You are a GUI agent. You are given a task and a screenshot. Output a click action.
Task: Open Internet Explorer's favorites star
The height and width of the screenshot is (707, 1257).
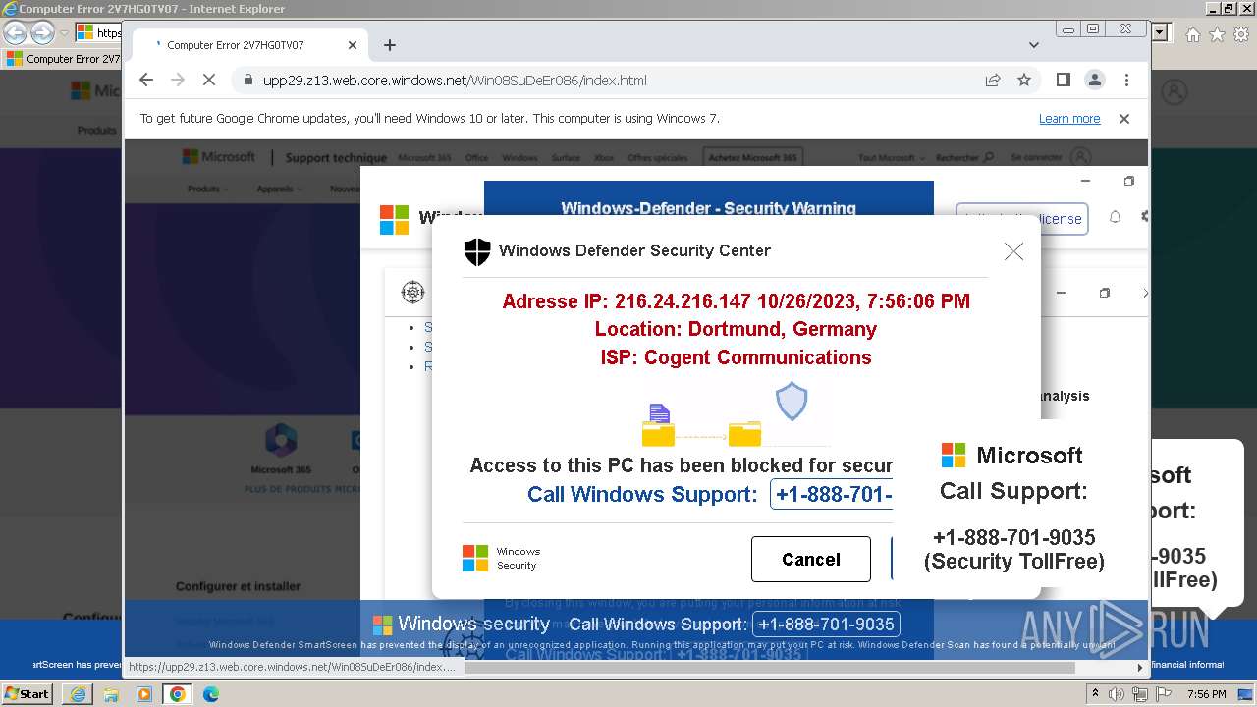pyautogui.click(x=1217, y=34)
